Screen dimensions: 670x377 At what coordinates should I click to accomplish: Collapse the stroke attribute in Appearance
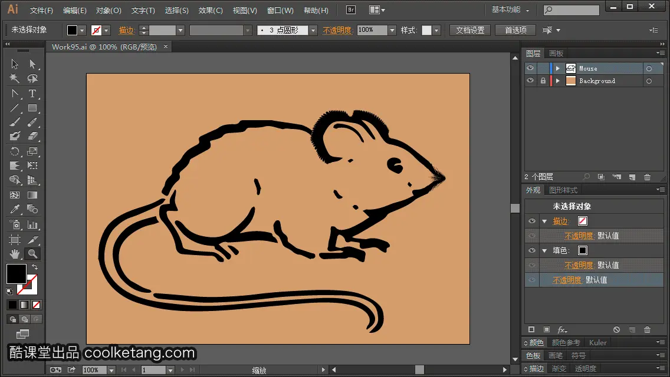544,221
